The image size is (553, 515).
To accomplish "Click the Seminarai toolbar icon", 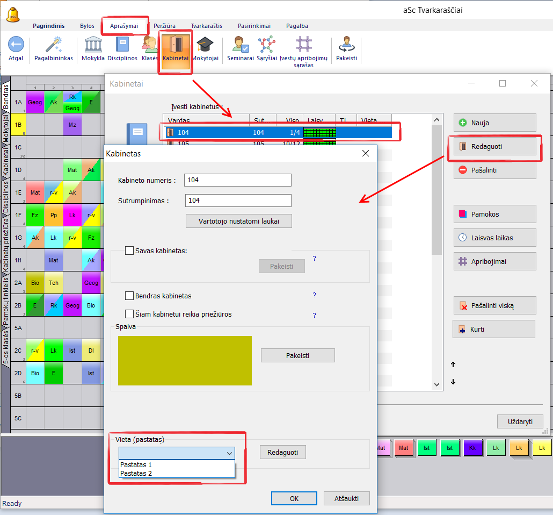I will 240,45.
